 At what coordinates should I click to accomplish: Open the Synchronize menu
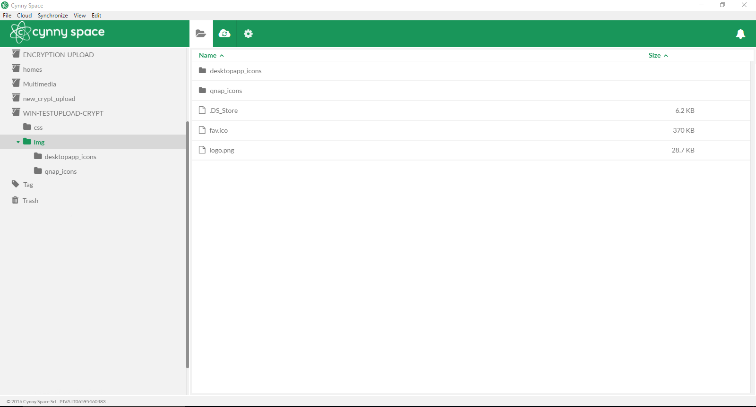click(53, 16)
